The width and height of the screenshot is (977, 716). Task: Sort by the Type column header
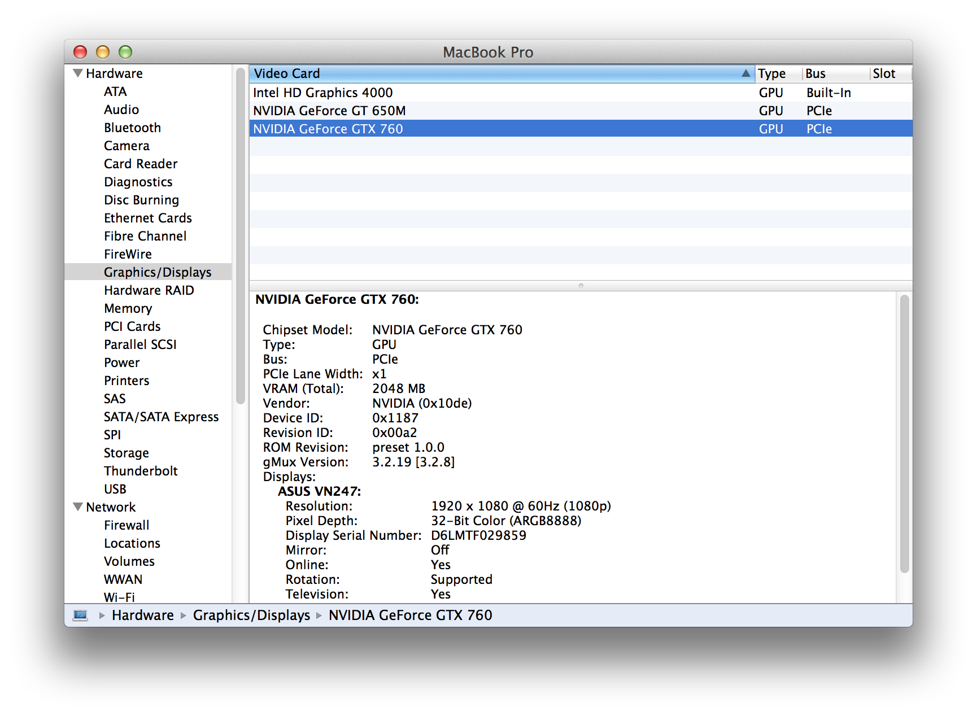[778, 73]
